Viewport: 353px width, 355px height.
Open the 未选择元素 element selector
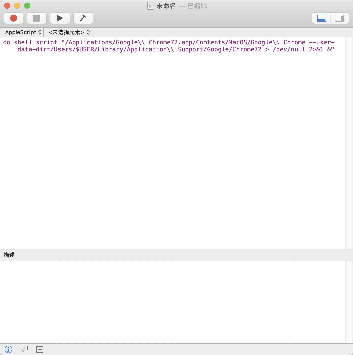click(x=69, y=32)
